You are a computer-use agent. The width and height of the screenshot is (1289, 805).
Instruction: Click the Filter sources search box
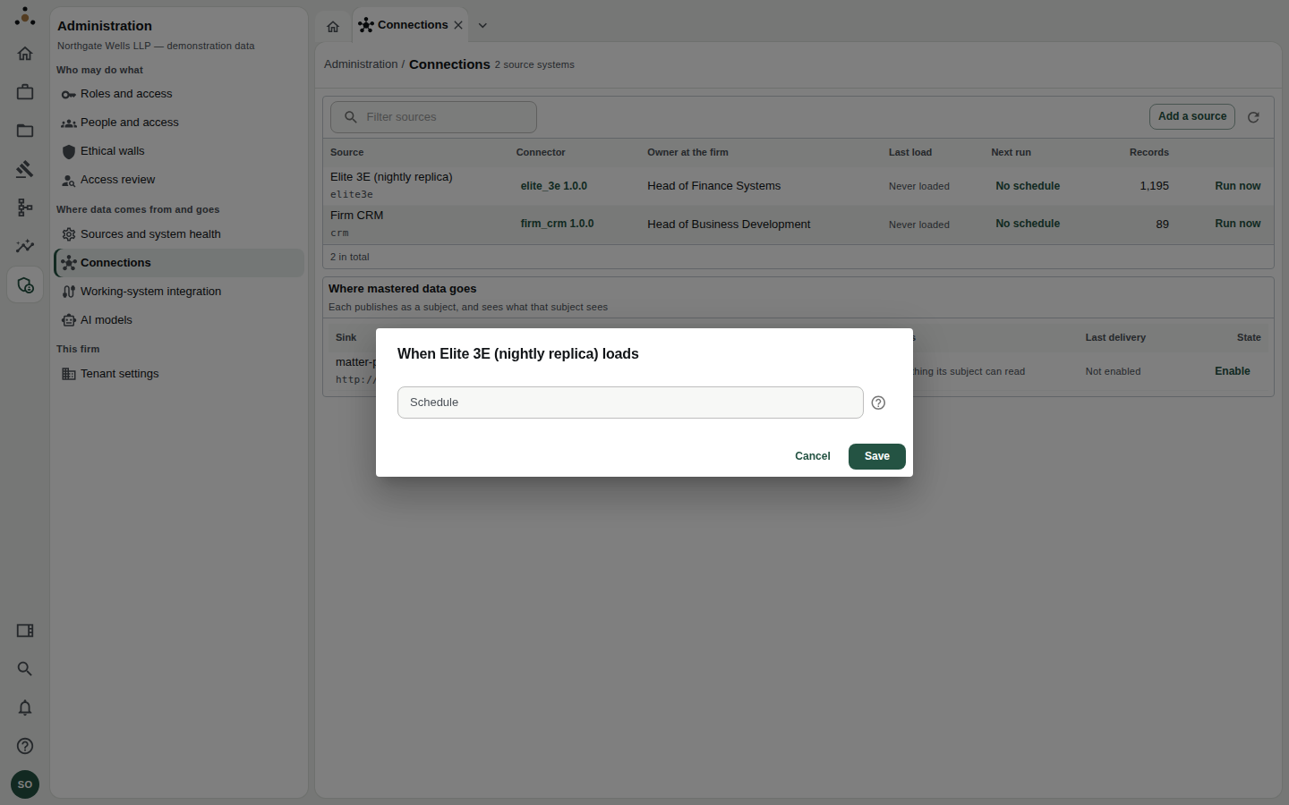[x=433, y=117]
